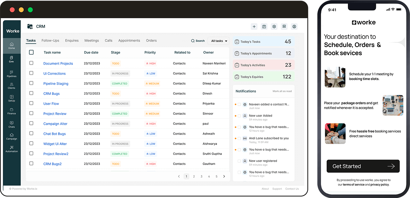Image resolution: width=410 pixels, height=198 pixels.
Task: Switch to the Appointments tab
Action: pyautogui.click(x=129, y=41)
